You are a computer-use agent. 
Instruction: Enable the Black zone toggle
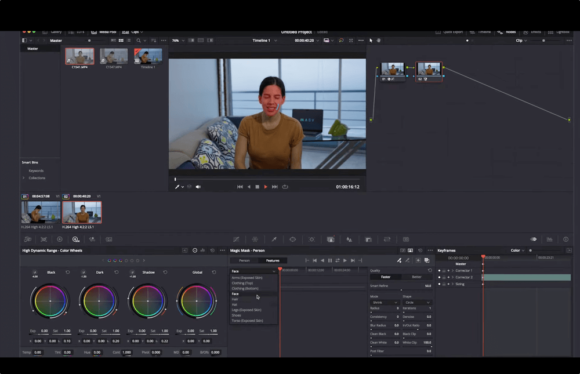[34, 273]
